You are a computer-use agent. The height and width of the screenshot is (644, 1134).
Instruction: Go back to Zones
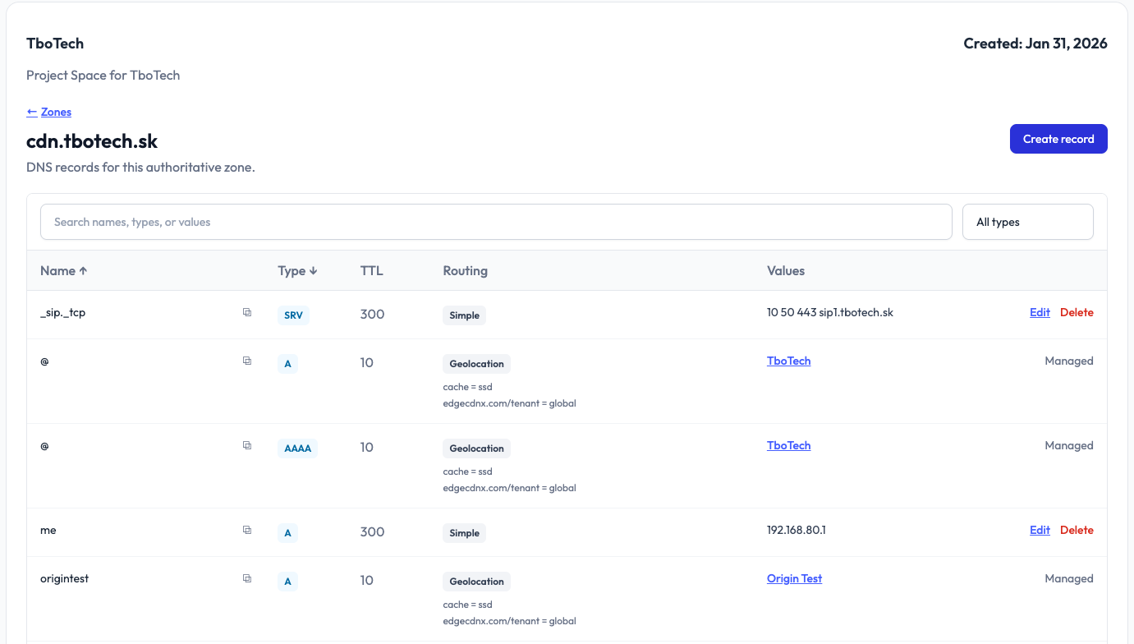(49, 112)
